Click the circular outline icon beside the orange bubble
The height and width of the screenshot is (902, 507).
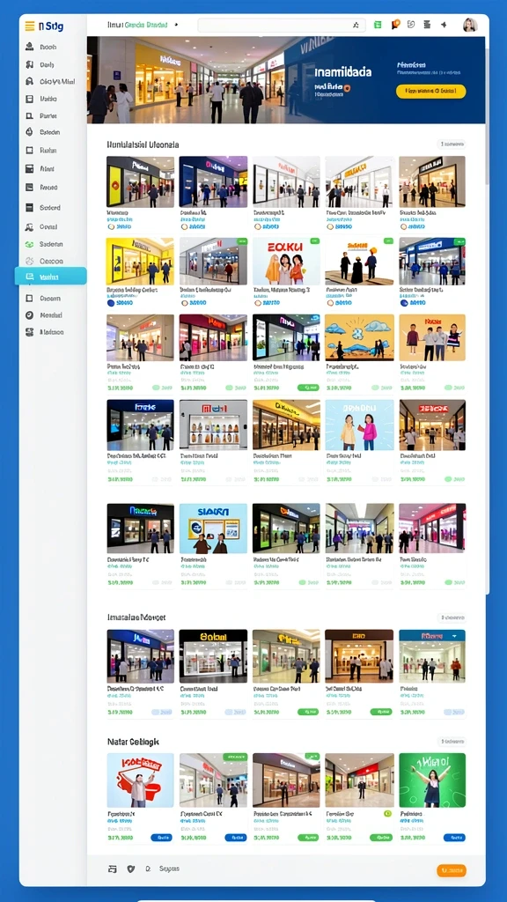pos(411,25)
